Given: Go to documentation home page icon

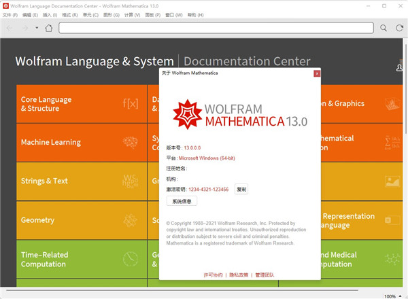Looking at the screenshot, I should coord(48,28).
